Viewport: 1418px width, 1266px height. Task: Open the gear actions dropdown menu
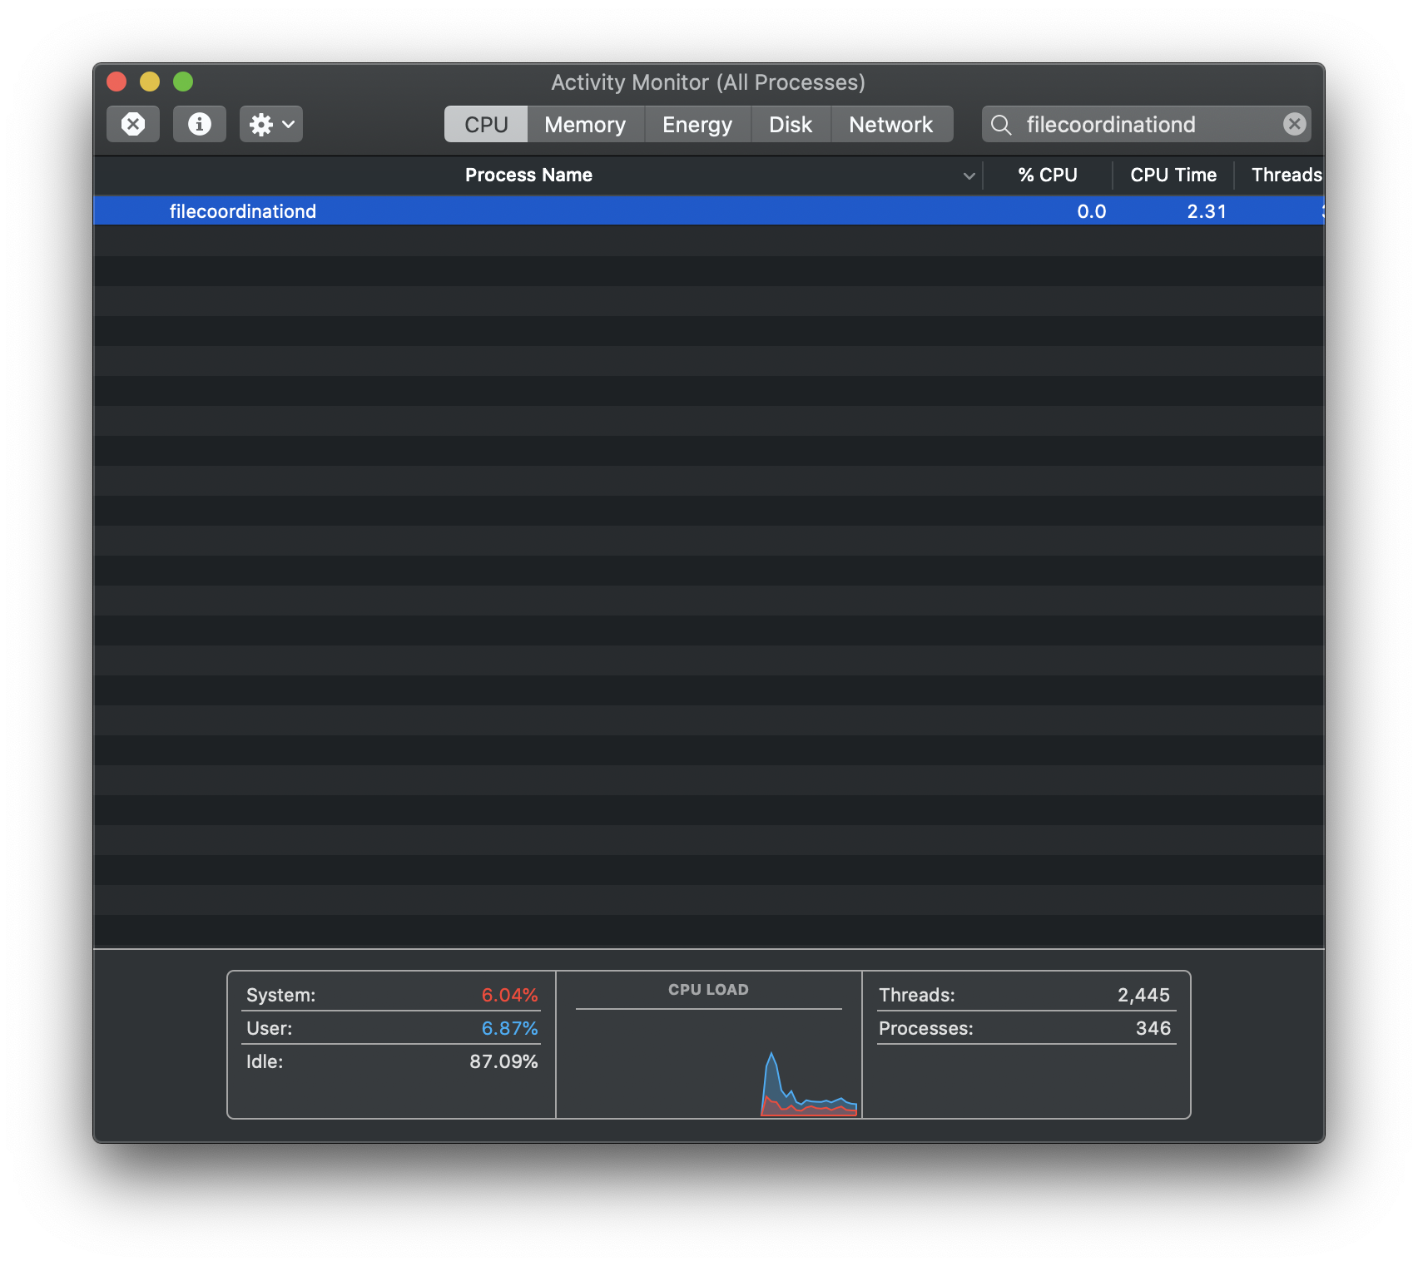[271, 124]
